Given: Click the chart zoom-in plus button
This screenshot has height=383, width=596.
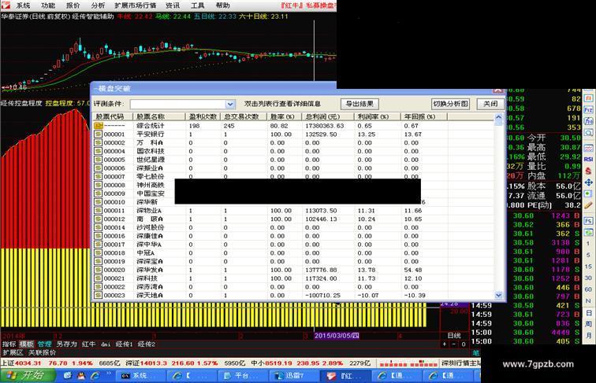Looking at the screenshot, I should coord(445,344).
